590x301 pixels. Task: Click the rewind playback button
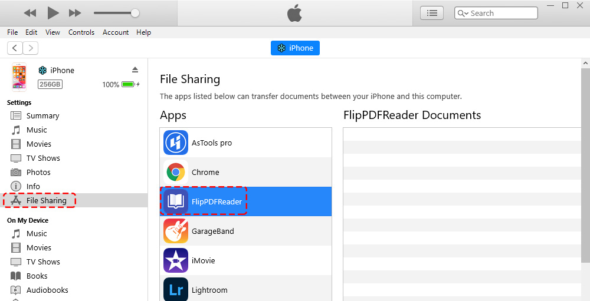pos(29,13)
